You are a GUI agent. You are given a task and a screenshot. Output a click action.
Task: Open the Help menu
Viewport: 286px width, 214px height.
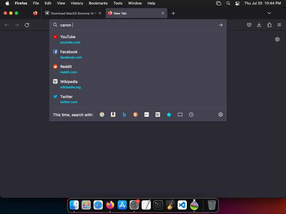(151, 3)
